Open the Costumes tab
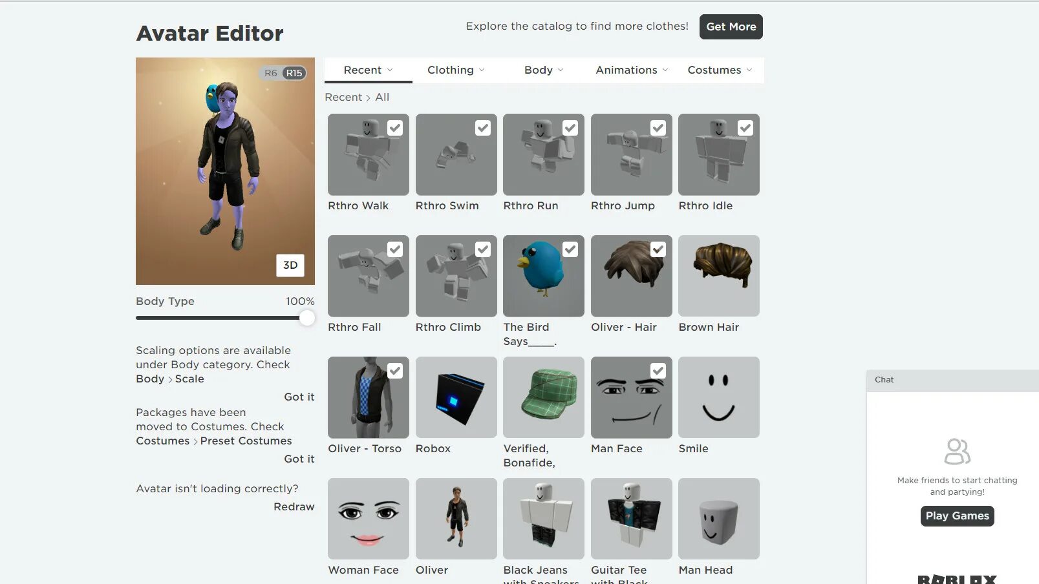The height and width of the screenshot is (584, 1039). pos(720,70)
